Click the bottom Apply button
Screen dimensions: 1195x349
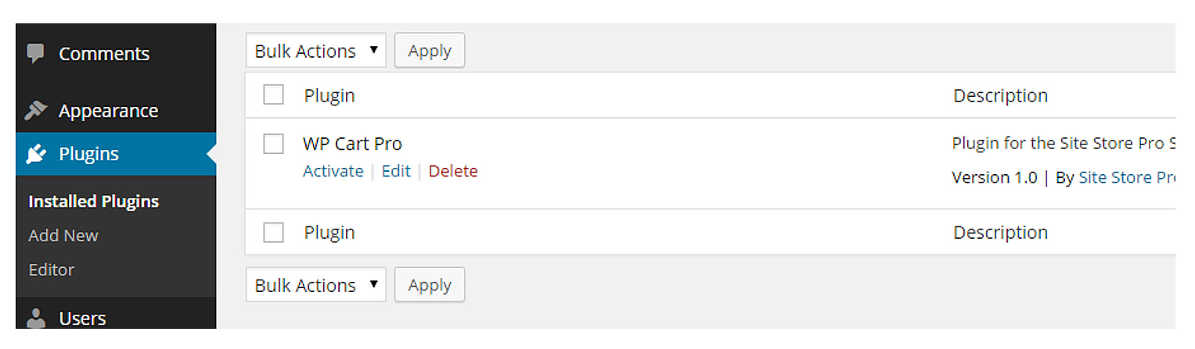430,285
